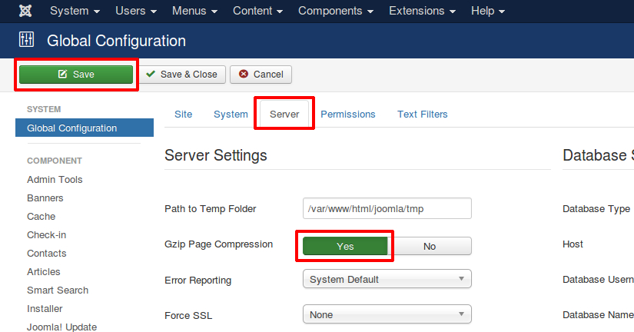
Task: Expand the Force SSL dropdown
Action: (387, 314)
